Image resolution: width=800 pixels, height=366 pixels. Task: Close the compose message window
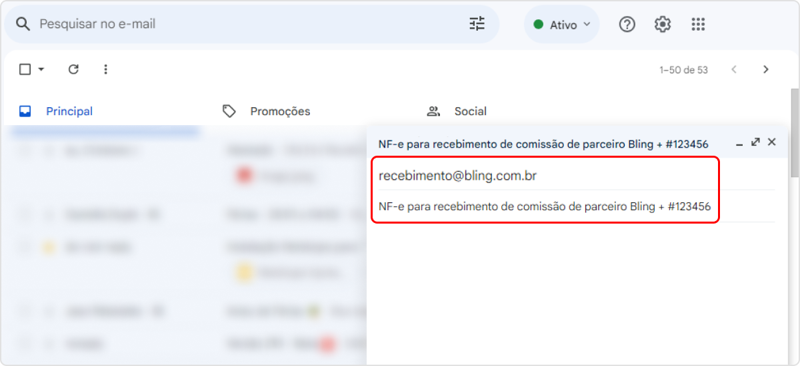click(772, 142)
